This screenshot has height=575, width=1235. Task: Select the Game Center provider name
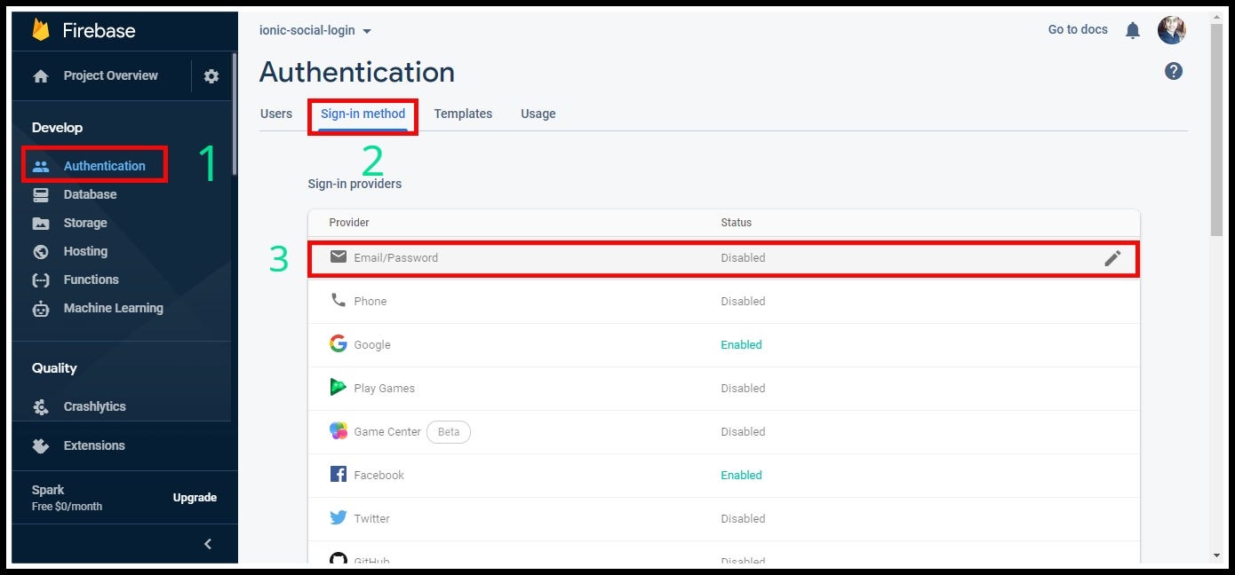point(387,431)
